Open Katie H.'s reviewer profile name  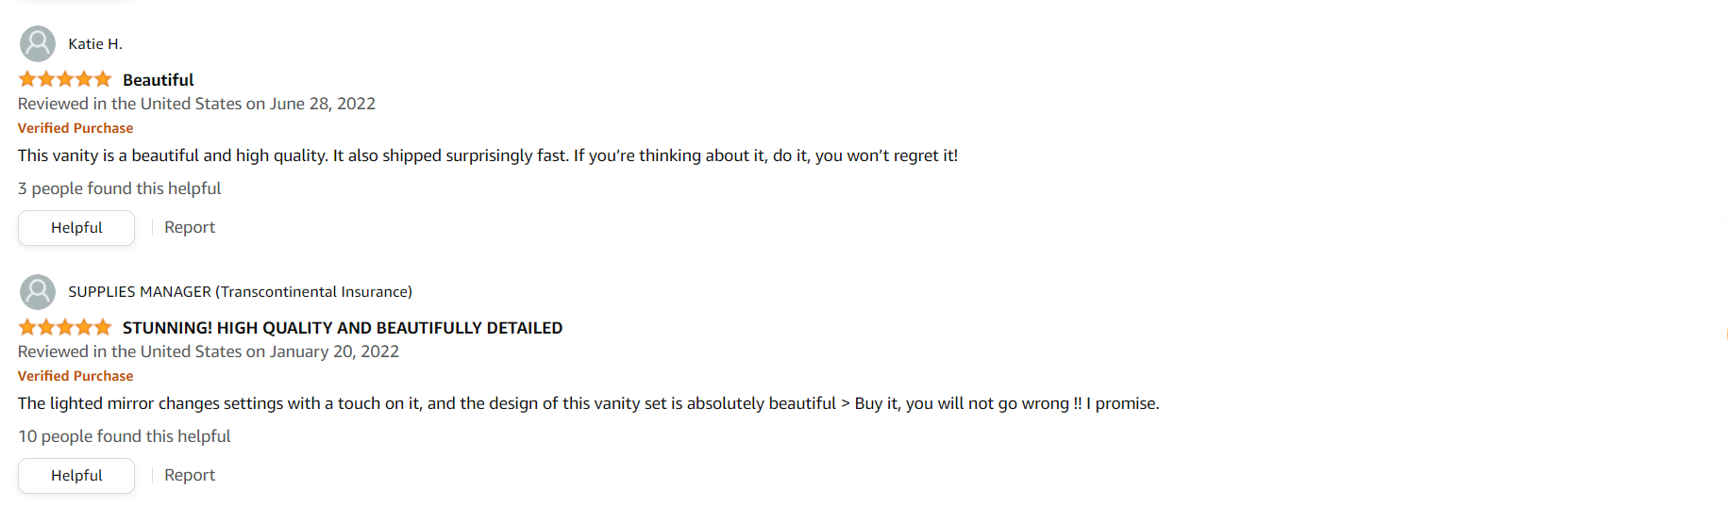[x=95, y=44]
